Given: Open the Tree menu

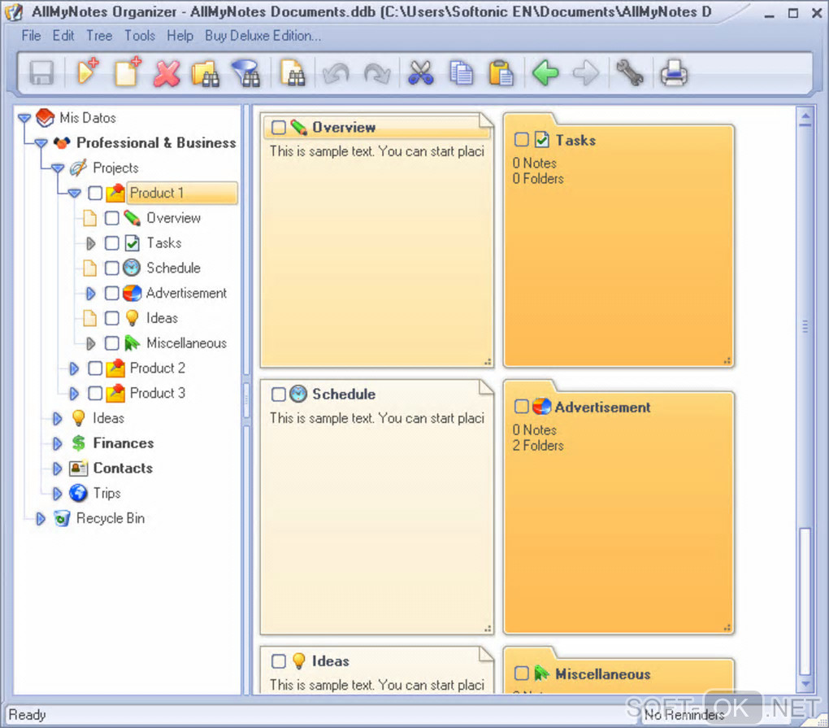Looking at the screenshot, I should pos(99,36).
